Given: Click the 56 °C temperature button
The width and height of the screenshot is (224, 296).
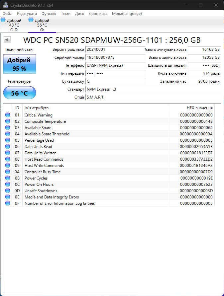Looking at the screenshot, I should 20,93.
